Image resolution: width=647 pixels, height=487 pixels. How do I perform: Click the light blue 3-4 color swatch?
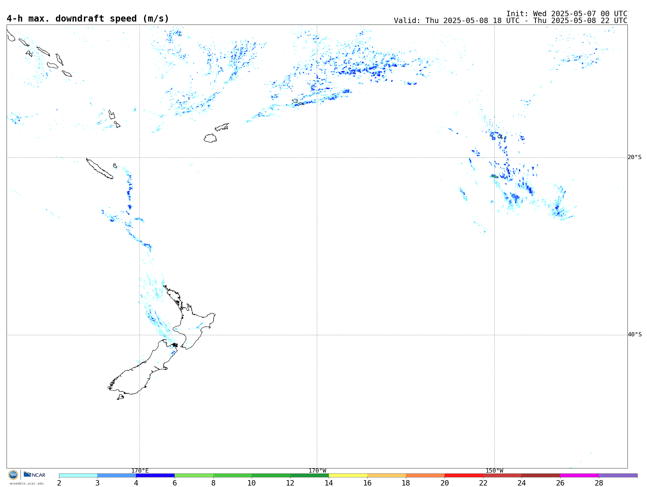[117, 475]
